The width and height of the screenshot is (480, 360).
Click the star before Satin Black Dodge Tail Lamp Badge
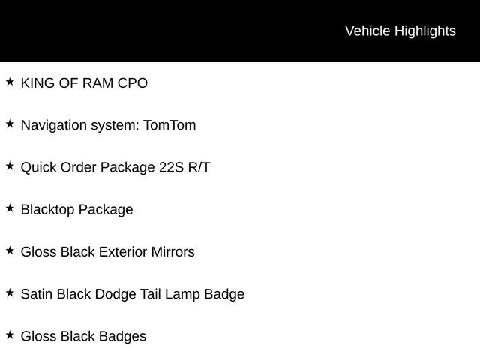(10, 292)
